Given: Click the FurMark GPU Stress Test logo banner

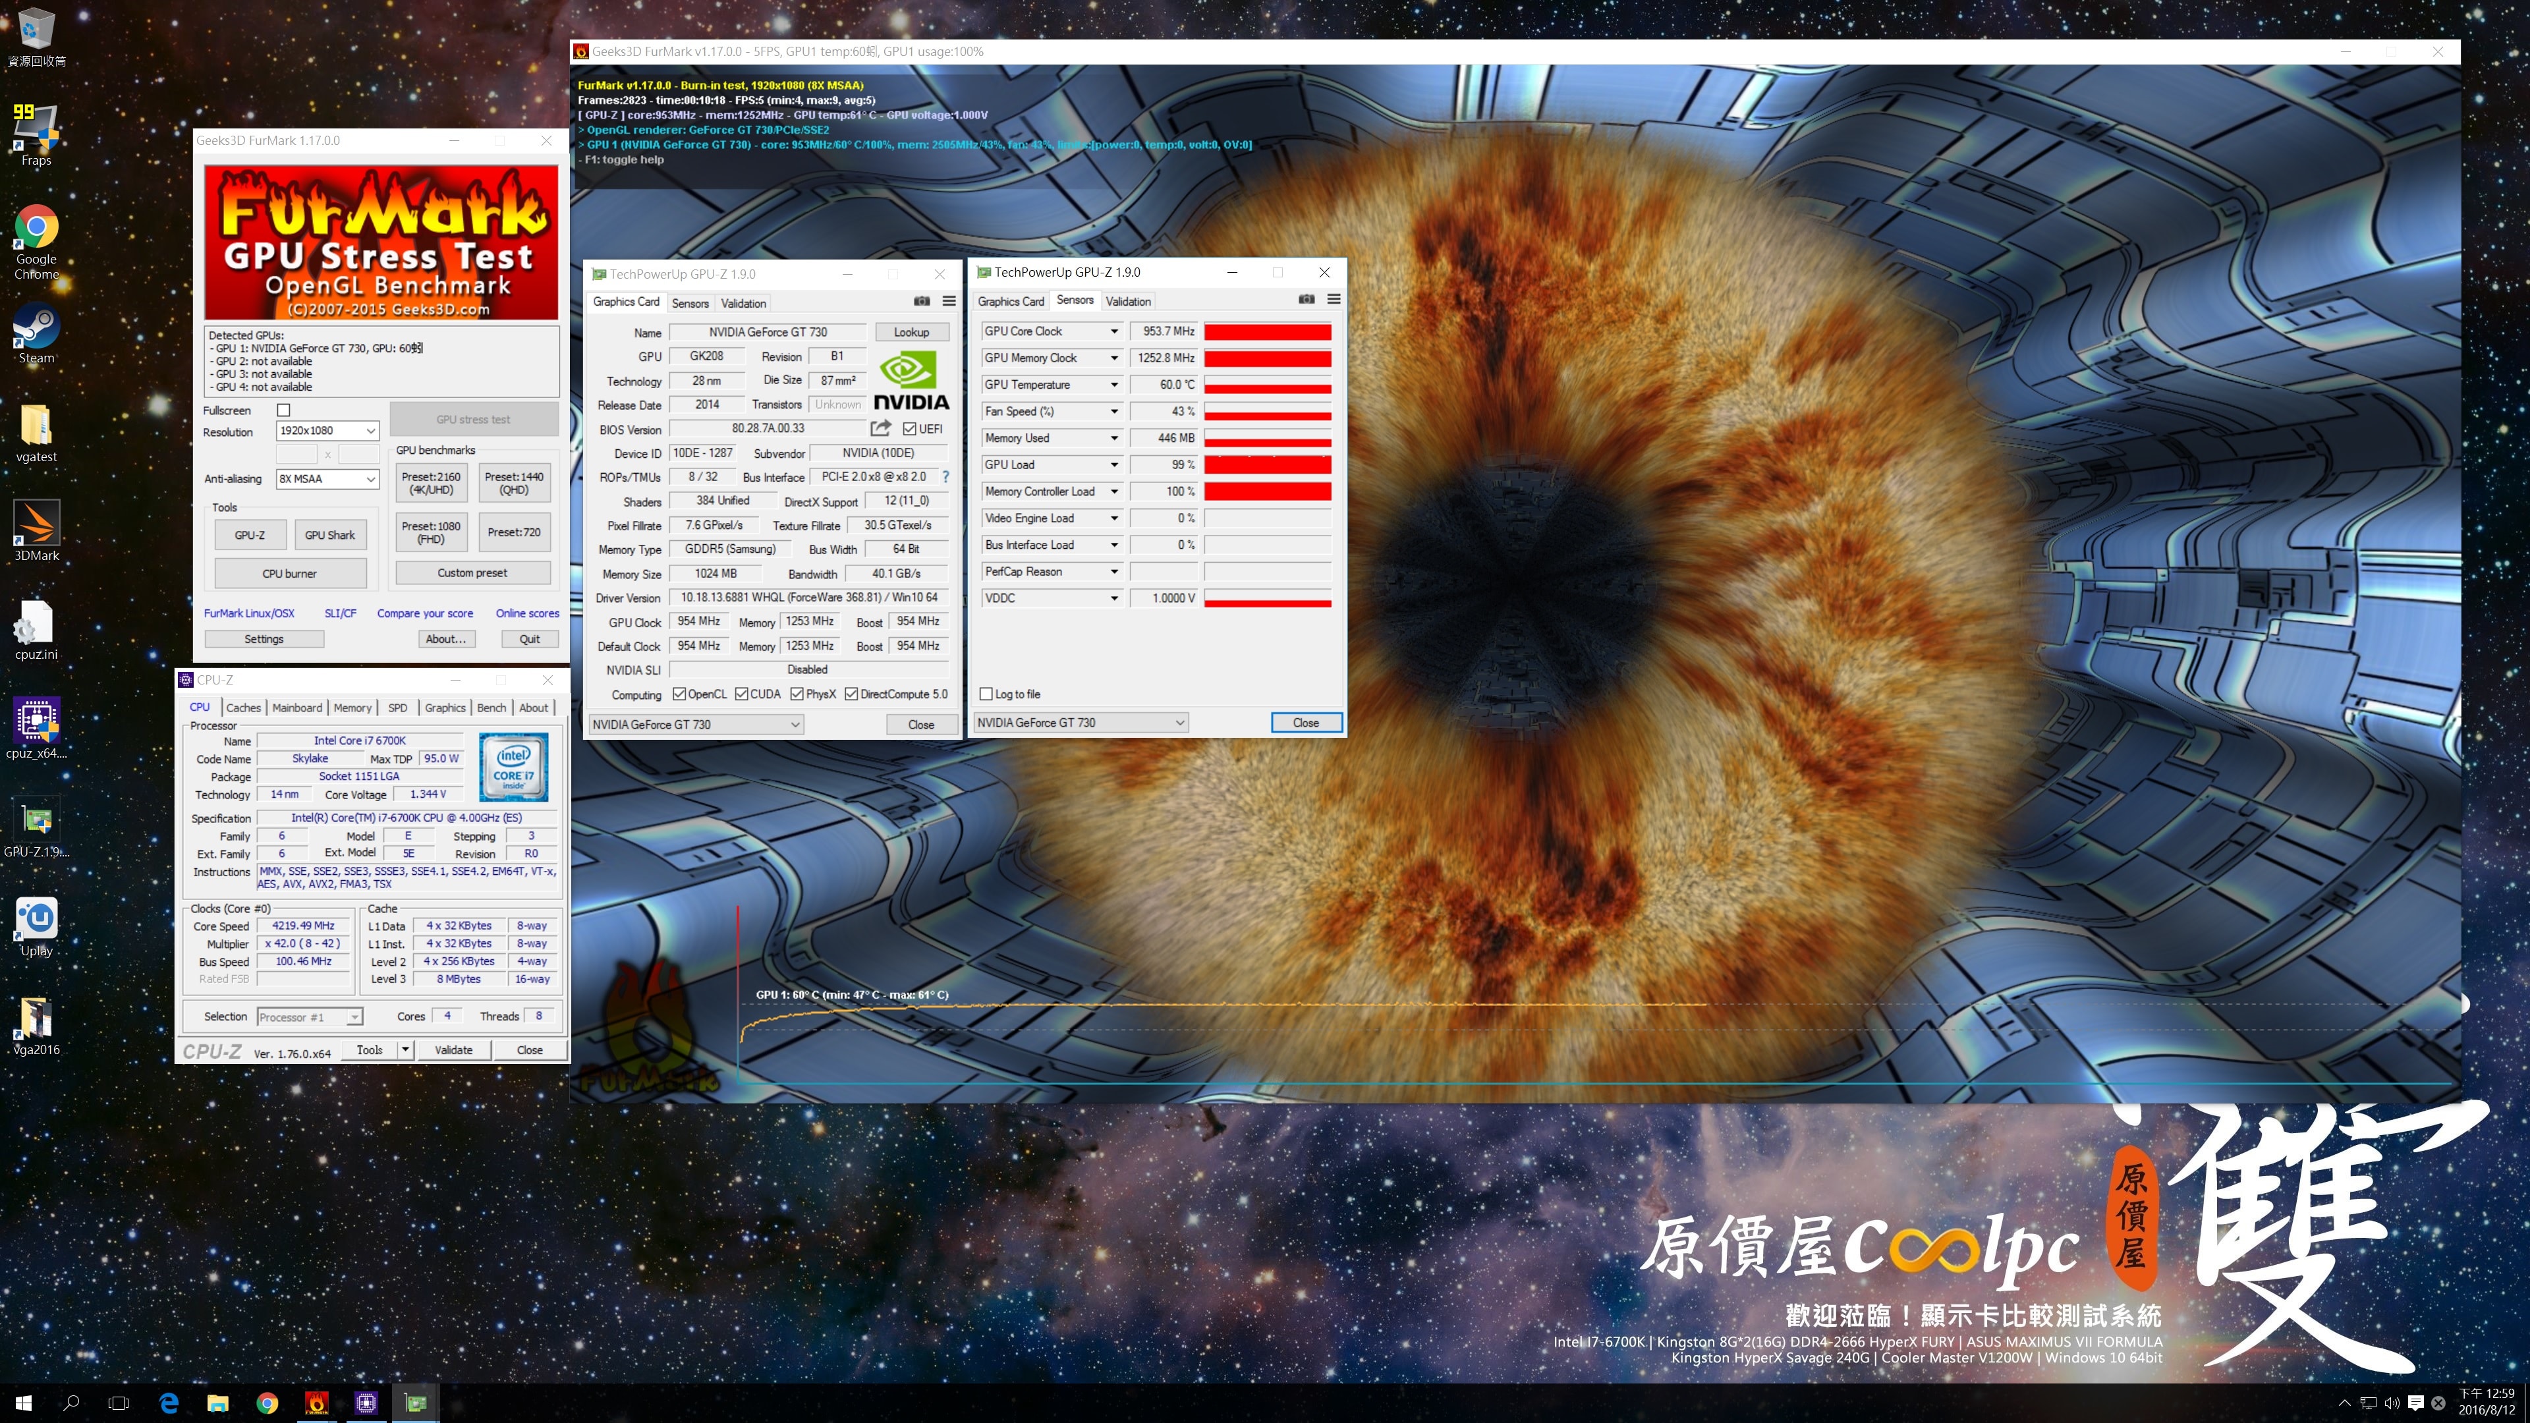Looking at the screenshot, I should [381, 242].
